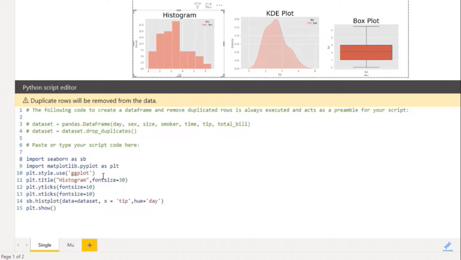The image size is (461, 260).
Task: Select the Histogram chart visual
Action: pos(179,44)
